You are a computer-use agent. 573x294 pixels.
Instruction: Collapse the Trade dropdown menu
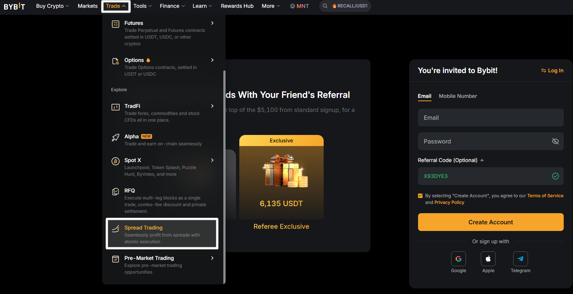tap(116, 6)
